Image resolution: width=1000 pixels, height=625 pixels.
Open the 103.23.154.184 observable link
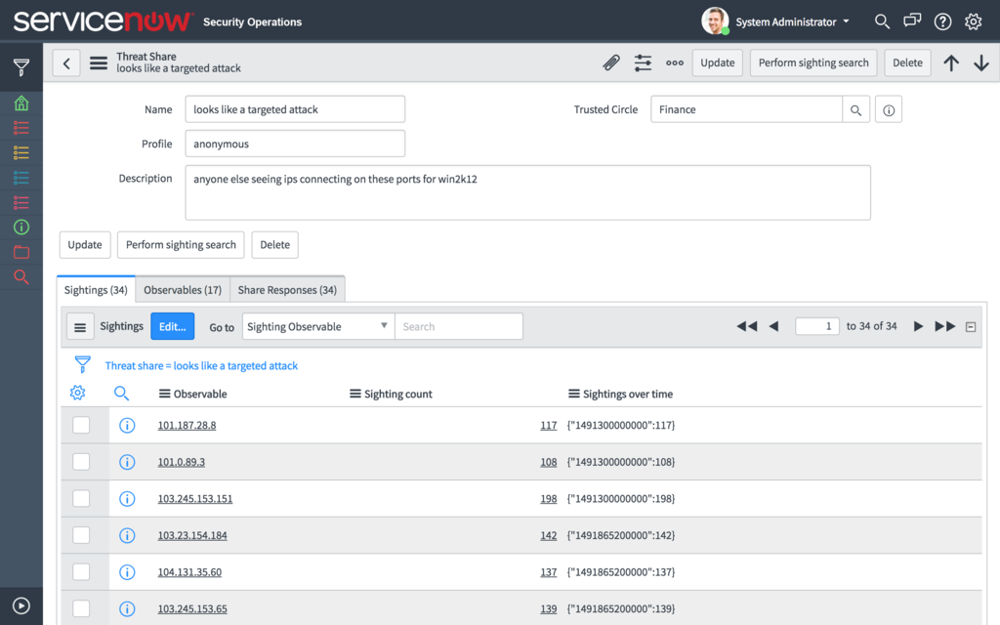[192, 535]
